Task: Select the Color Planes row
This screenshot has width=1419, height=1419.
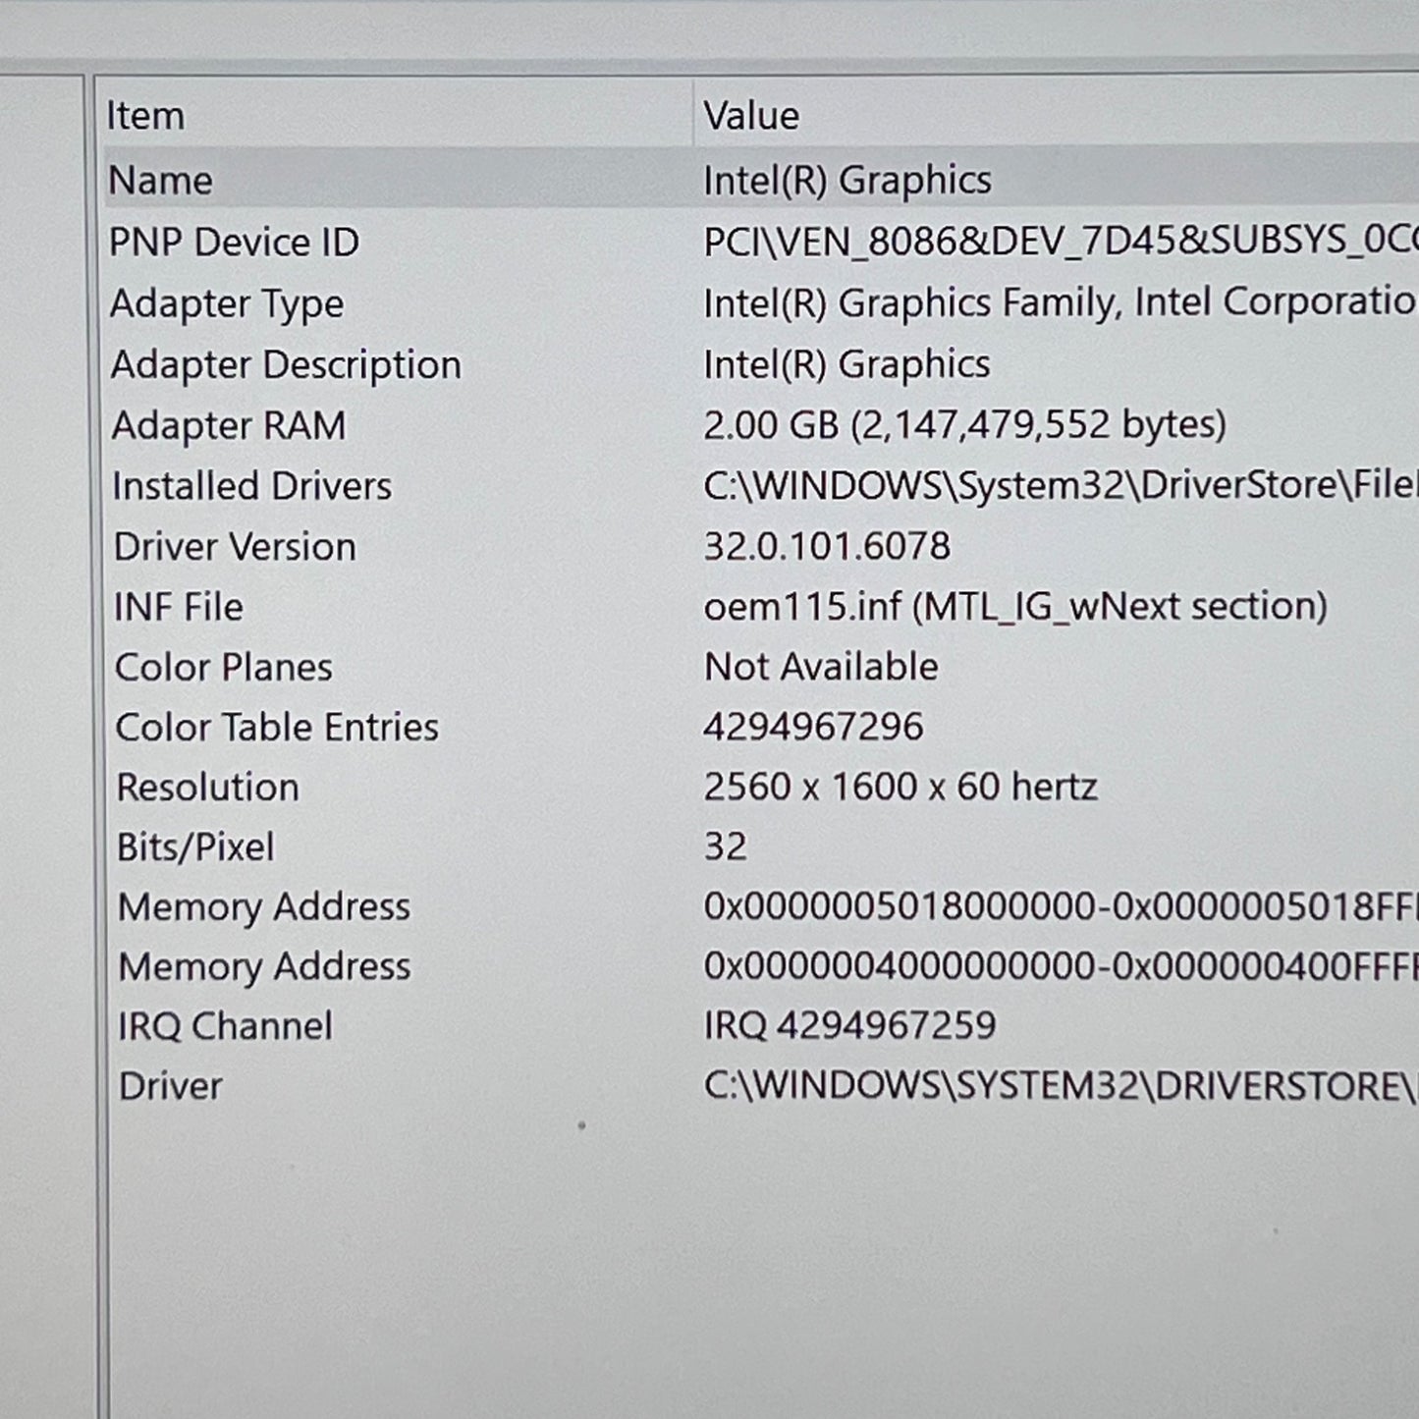Action: (224, 668)
